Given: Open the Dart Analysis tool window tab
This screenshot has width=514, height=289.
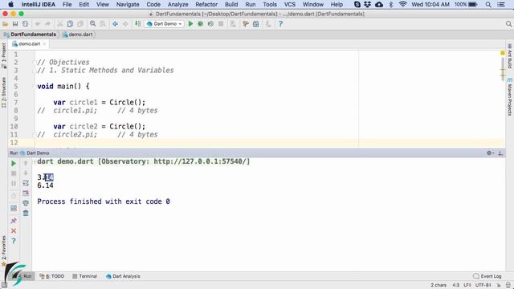Looking at the screenshot, I should (123, 276).
